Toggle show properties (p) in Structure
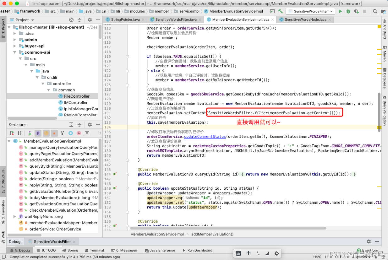The width and height of the screenshot is (388, 260). pos(38,133)
